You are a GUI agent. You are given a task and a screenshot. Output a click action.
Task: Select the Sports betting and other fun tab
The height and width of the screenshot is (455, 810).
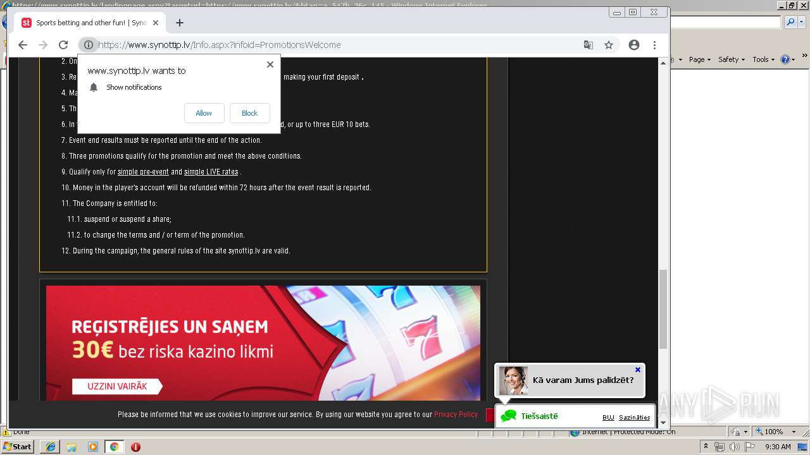pyautogui.click(x=90, y=23)
